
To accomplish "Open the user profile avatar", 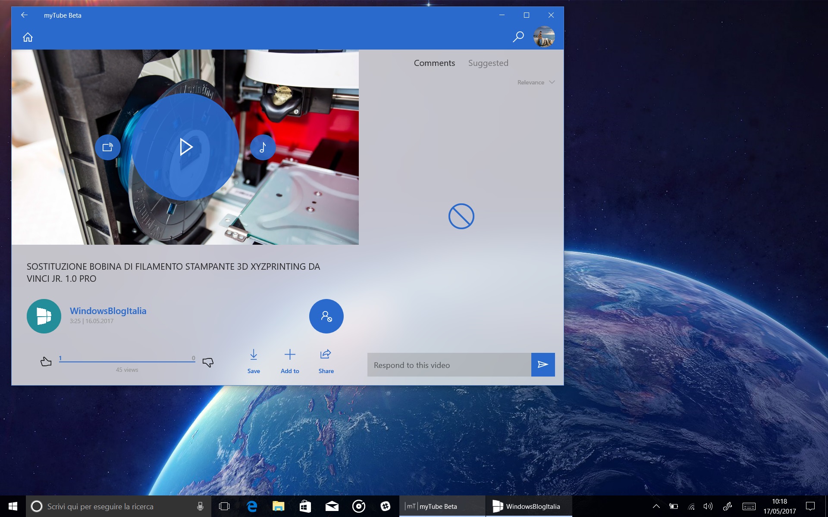I will tap(544, 37).
